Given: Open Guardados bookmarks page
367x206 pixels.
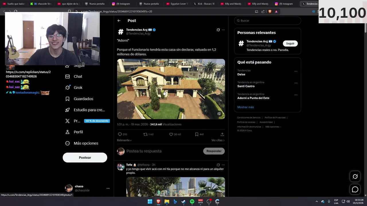Looking at the screenshot, I should (x=79, y=99).
